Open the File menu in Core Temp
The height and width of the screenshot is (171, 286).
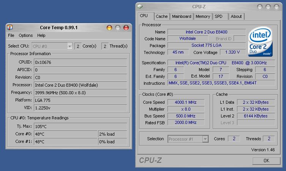[11, 35]
